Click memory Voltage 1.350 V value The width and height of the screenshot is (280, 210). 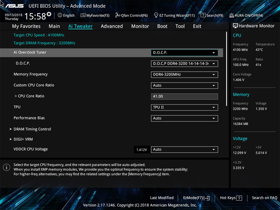point(261,109)
